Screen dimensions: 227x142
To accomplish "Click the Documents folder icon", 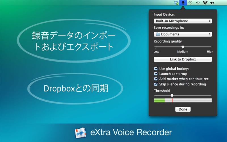I will coord(158,34).
